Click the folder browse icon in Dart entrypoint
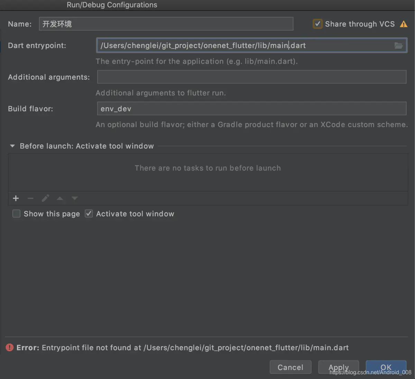 [x=398, y=46]
